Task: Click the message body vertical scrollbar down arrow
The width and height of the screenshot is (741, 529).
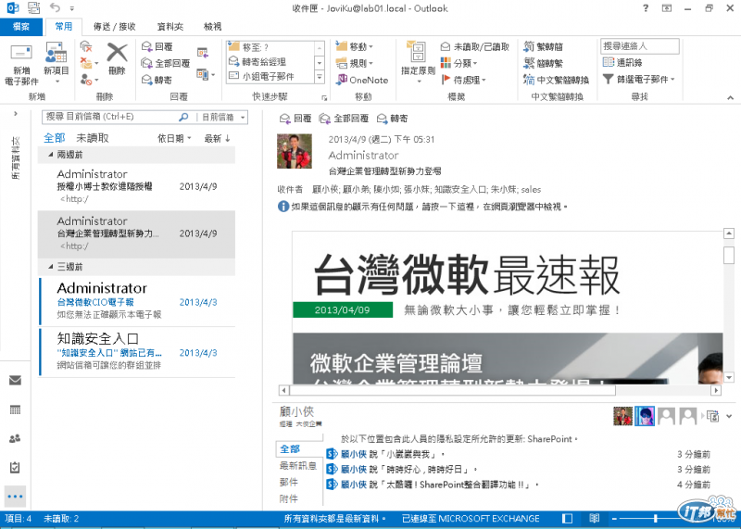Action: click(728, 377)
